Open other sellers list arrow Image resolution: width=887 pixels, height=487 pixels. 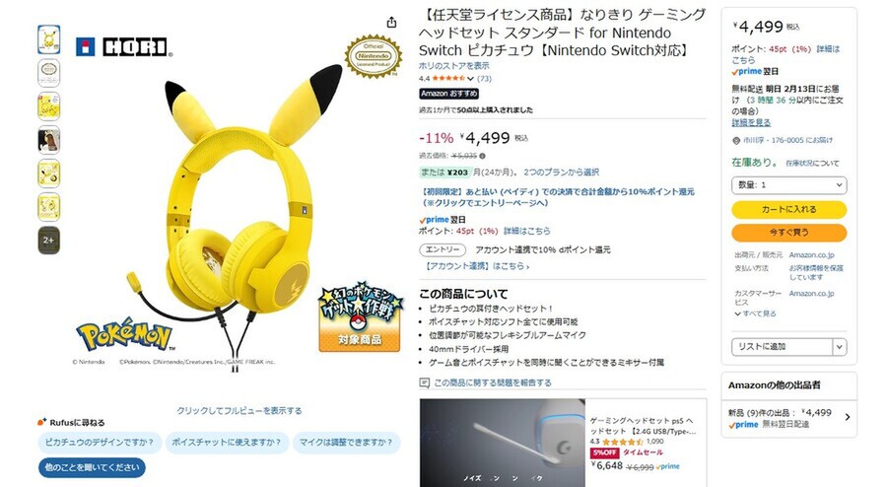pos(848,417)
